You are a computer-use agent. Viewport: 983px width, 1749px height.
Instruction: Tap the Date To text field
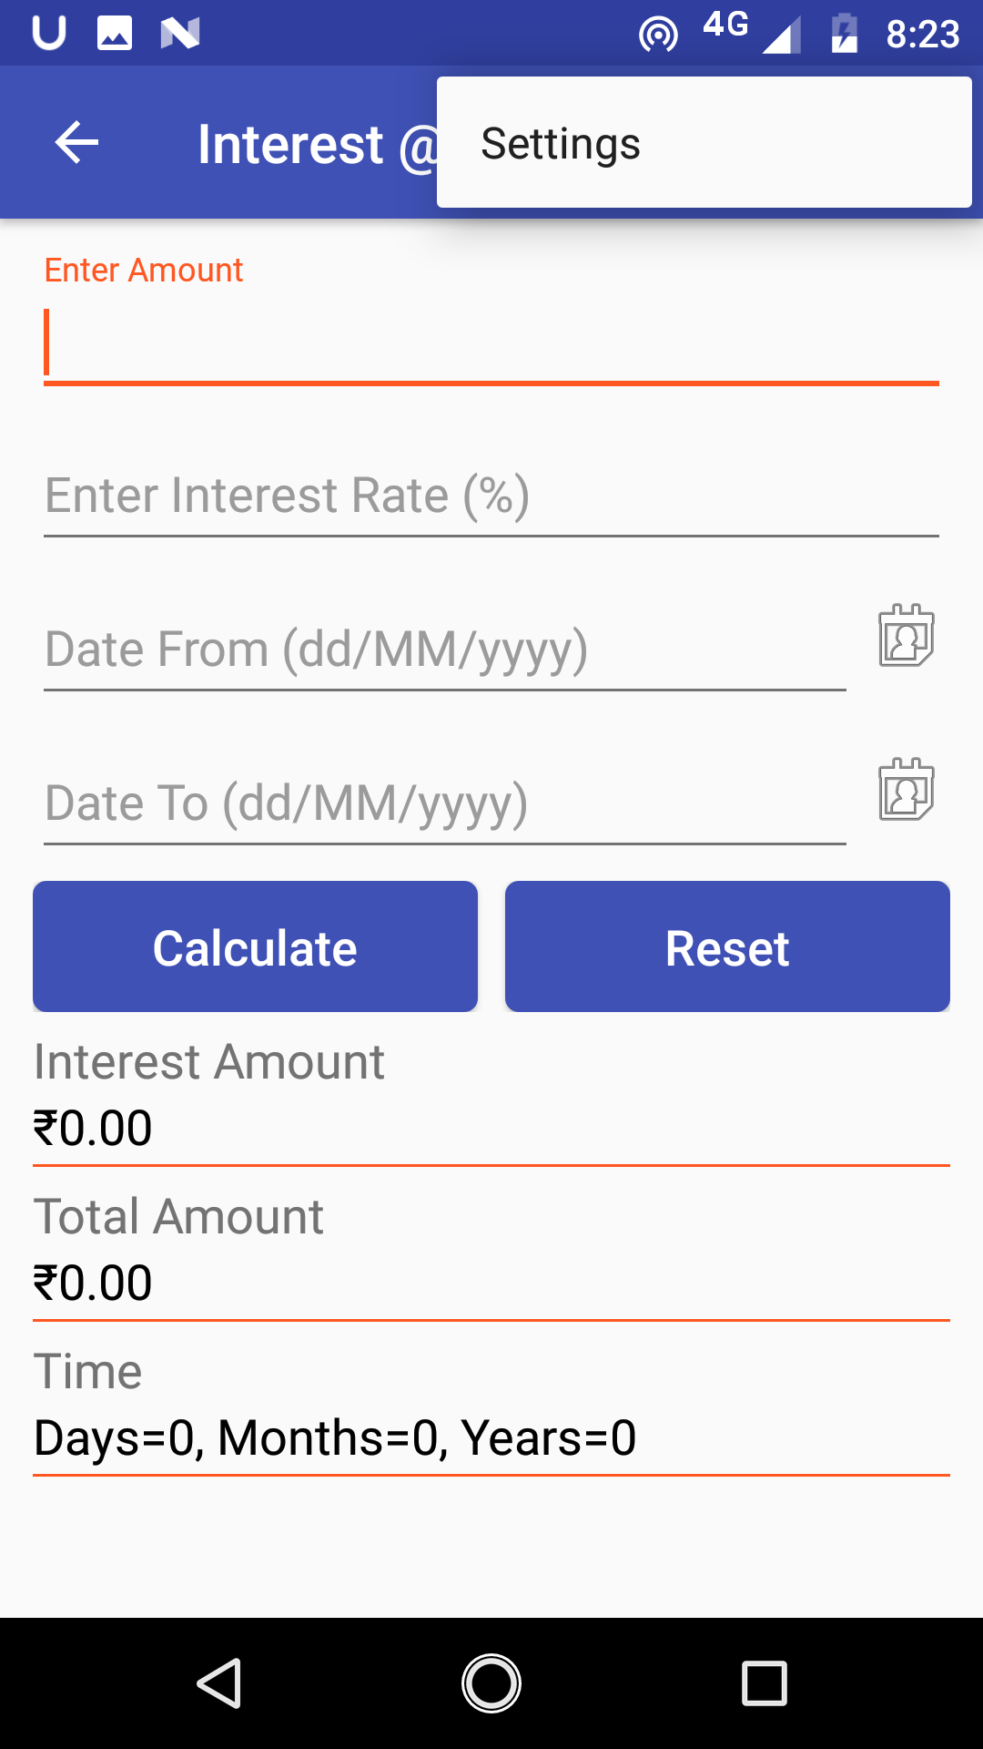(444, 804)
